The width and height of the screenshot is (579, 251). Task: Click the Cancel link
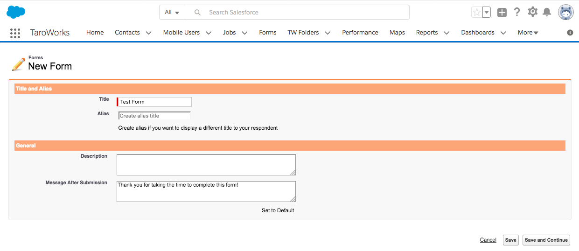pos(488,240)
